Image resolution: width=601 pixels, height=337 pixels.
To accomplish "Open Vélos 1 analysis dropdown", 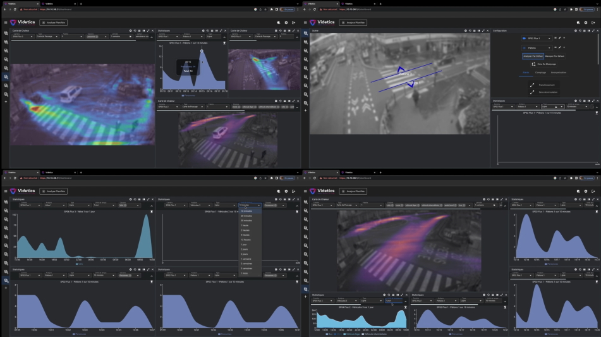I will pos(55,205).
